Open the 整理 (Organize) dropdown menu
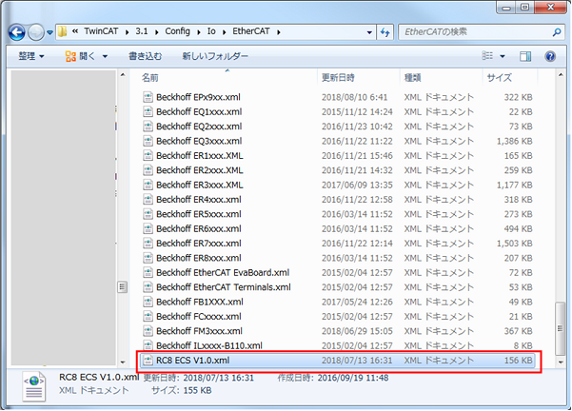Image resolution: width=572 pixels, height=411 pixels. (32, 56)
